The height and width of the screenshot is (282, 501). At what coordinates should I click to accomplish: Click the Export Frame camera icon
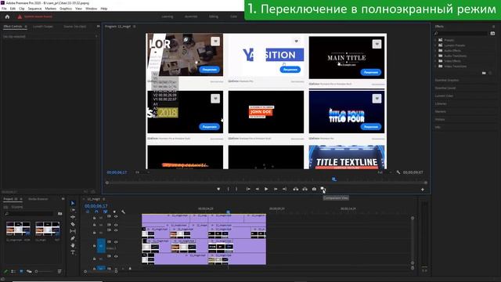[314, 190]
